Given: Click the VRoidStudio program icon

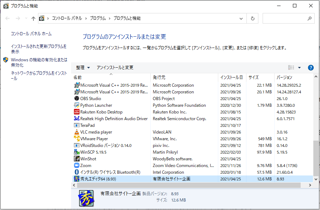Looking at the screenshot, I should click(x=76, y=146).
